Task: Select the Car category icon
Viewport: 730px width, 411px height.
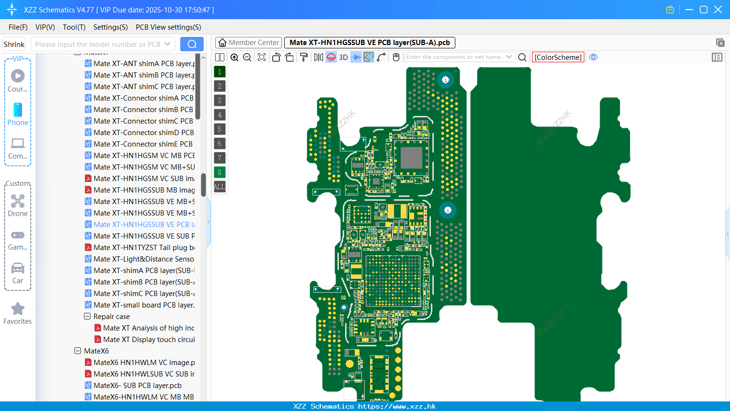Action: [18, 274]
